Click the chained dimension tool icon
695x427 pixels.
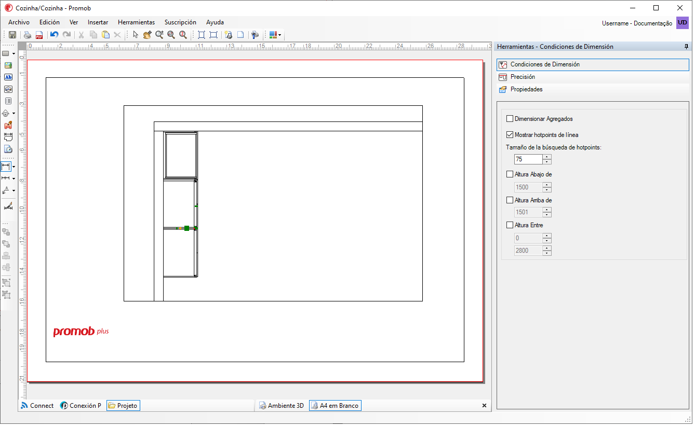point(6,178)
